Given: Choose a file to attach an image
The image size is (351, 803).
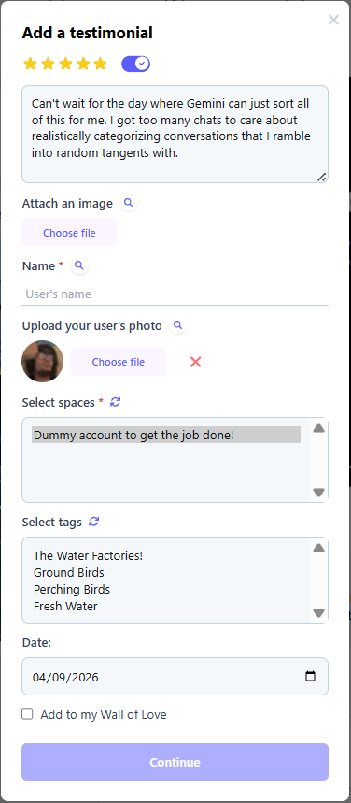Looking at the screenshot, I should coord(69,233).
